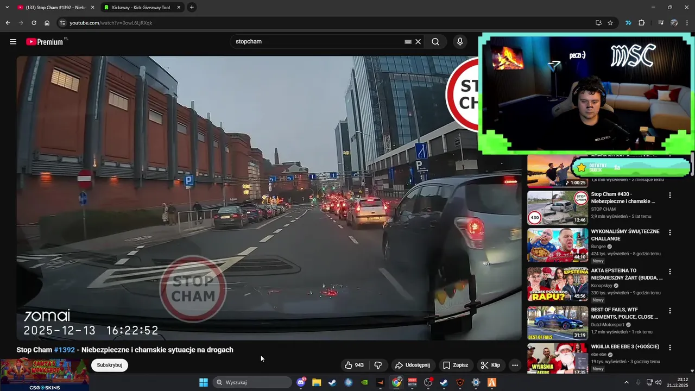695x391 pixels.
Task: Open the browser home page
Action: click(x=47, y=23)
